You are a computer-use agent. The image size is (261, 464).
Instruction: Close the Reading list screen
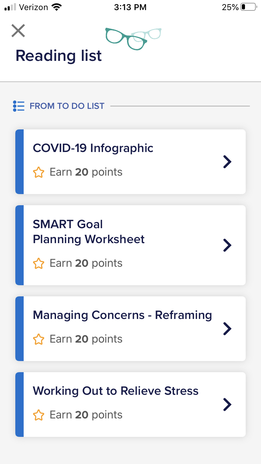[x=18, y=31]
